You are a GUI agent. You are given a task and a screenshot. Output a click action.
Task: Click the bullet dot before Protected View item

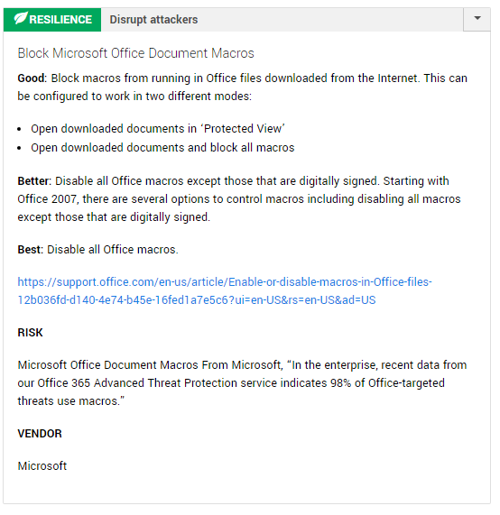pos(19,129)
